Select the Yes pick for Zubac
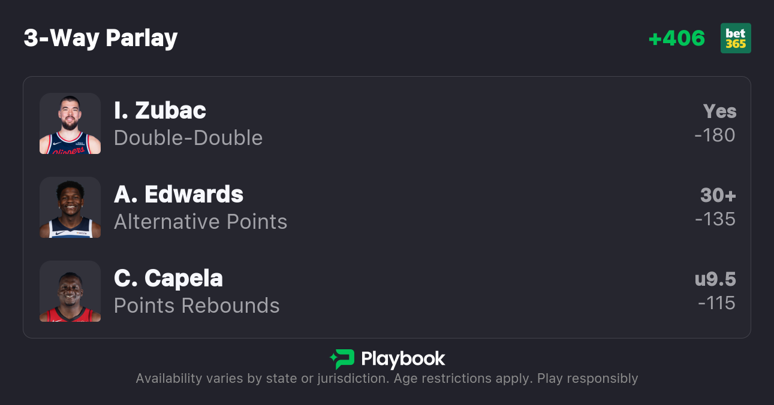Viewport: 774px width, 405px height. click(x=719, y=111)
